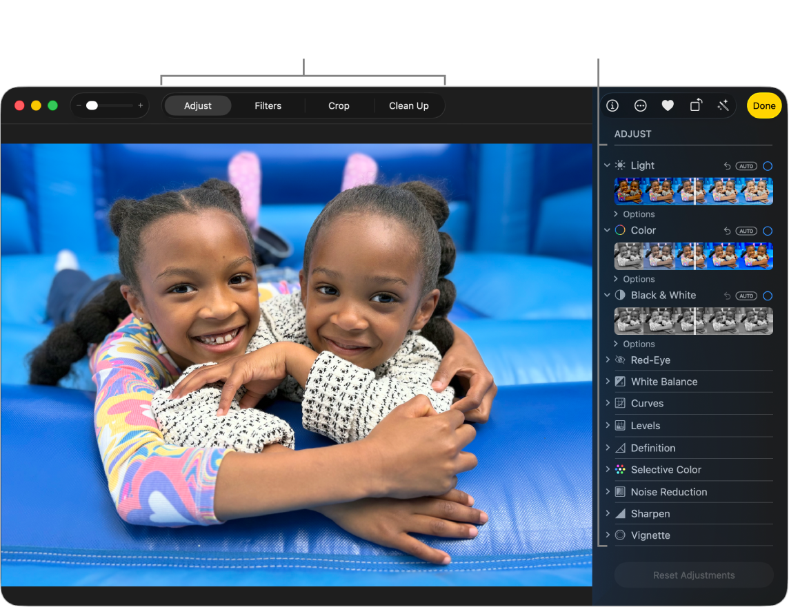Click the yellow Done button
Viewport: 789px width, 609px height.
pos(764,105)
